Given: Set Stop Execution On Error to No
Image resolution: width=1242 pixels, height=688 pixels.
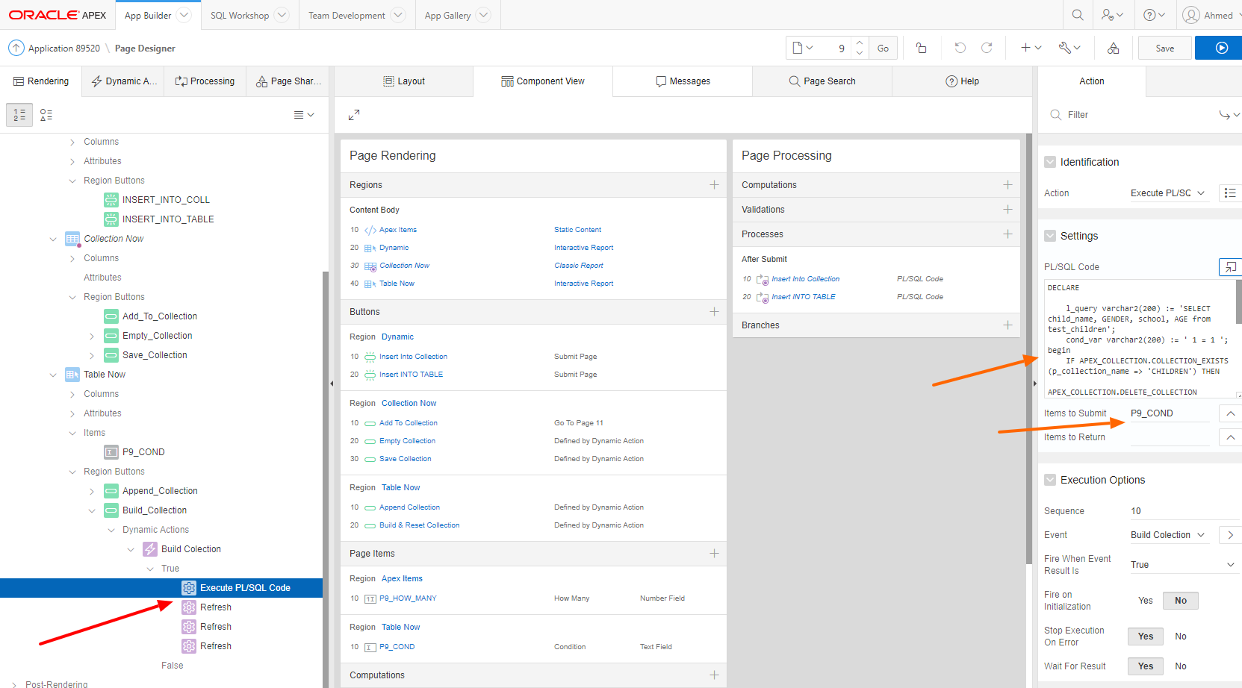Looking at the screenshot, I should 1180,637.
